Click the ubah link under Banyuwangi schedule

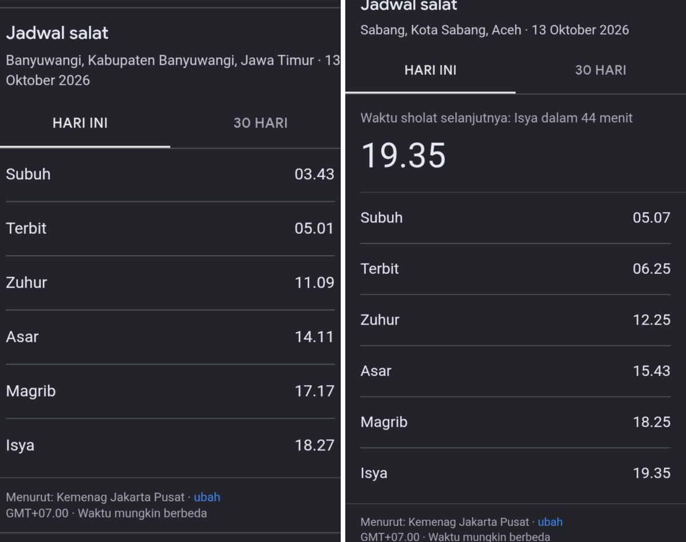point(207,497)
